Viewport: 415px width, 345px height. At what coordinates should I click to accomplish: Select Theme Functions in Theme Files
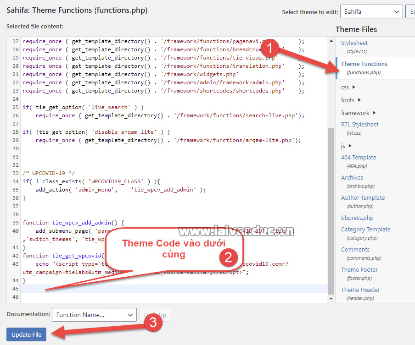(x=364, y=64)
